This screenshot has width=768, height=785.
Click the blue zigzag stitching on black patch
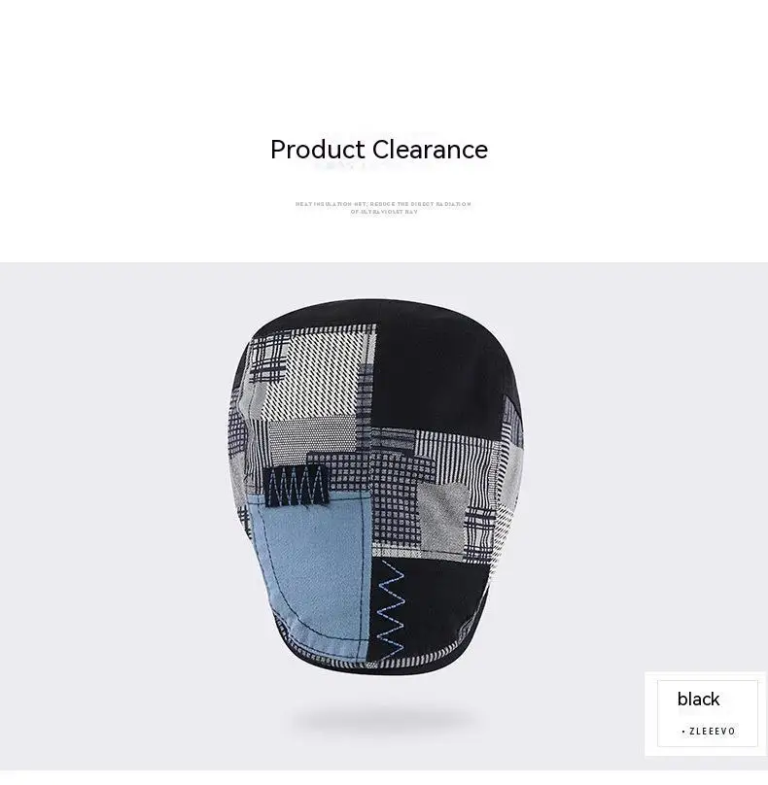pos(390,610)
